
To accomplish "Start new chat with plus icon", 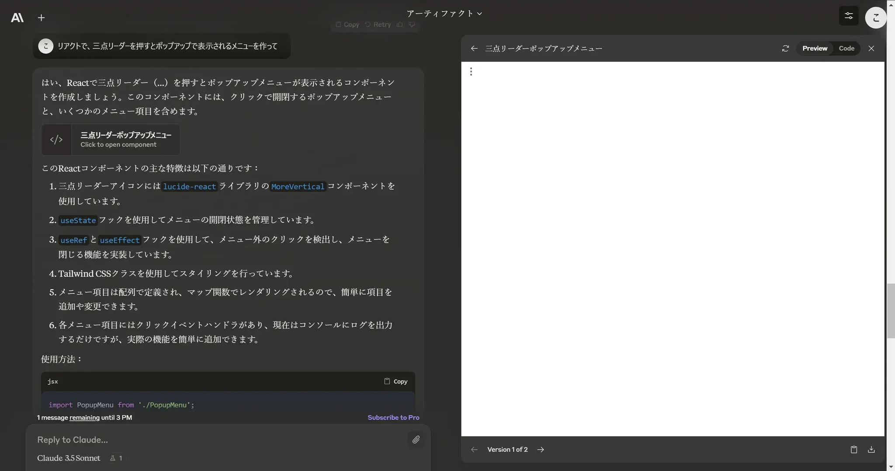I will tap(41, 17).
